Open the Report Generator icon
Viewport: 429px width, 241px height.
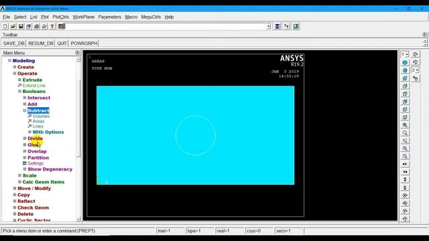pyautogui.click(x=44, y=26)
